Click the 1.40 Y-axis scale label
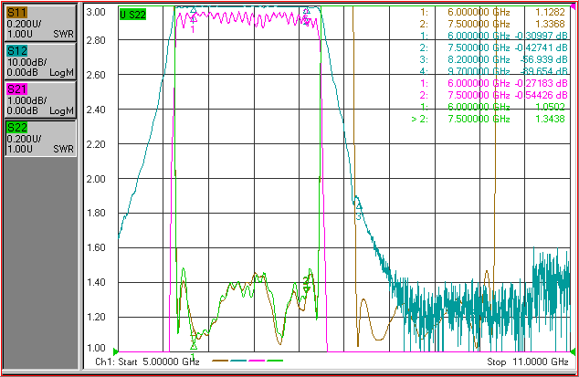The height and width of the screenshot is (377, 579). (x=96, y=282)
